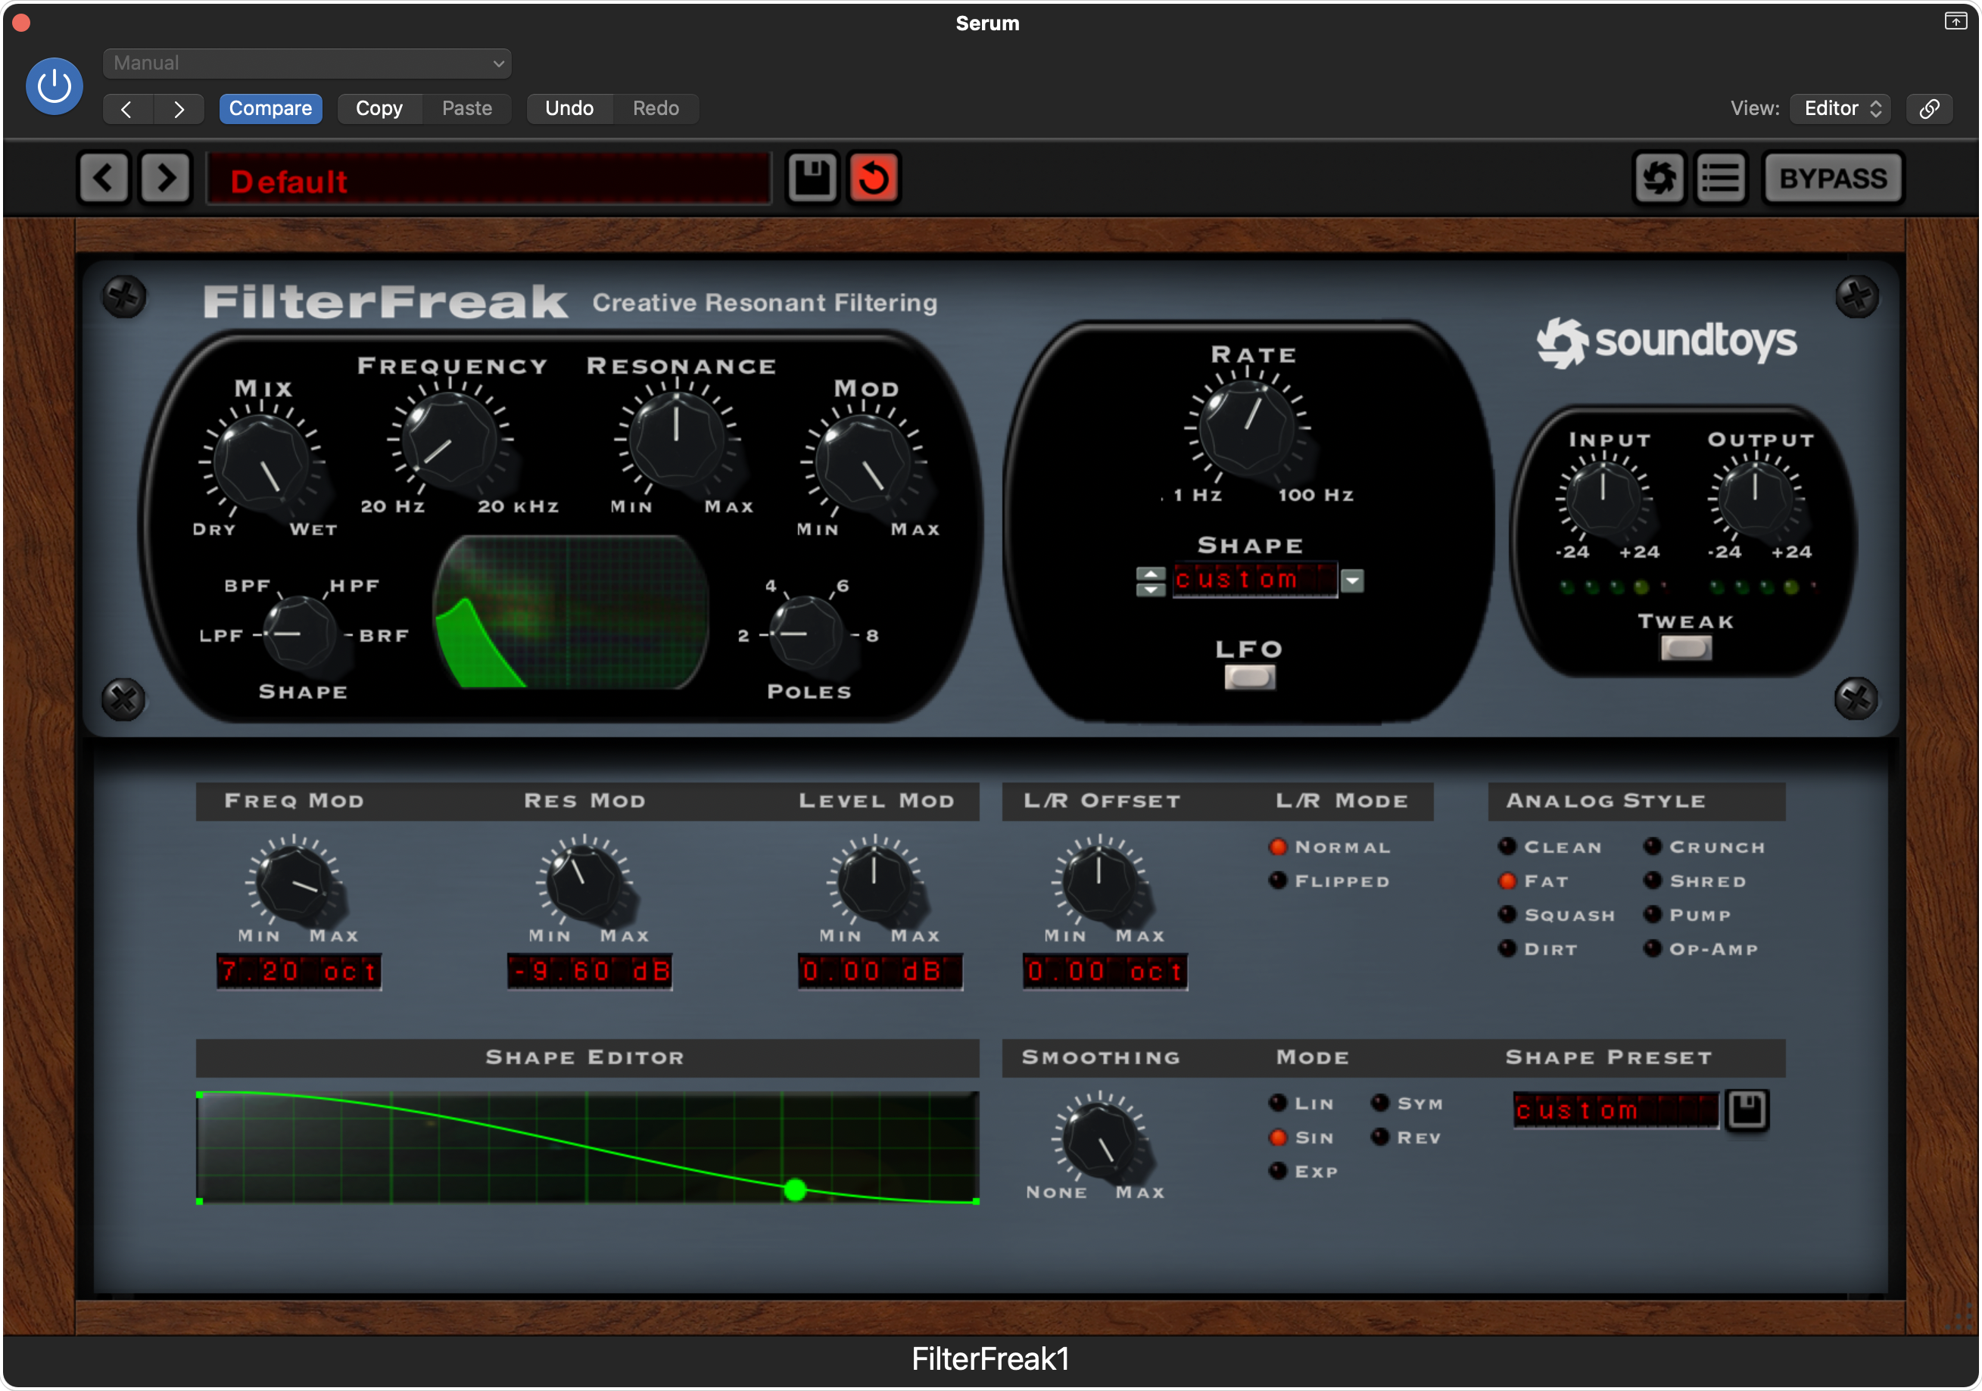Click the link chain icon
This screenshot has width=1982, height=1391.
pyautogui.click(x=1929, y=109)
